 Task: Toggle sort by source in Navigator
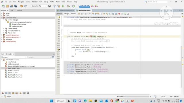(x=28, y=93)
